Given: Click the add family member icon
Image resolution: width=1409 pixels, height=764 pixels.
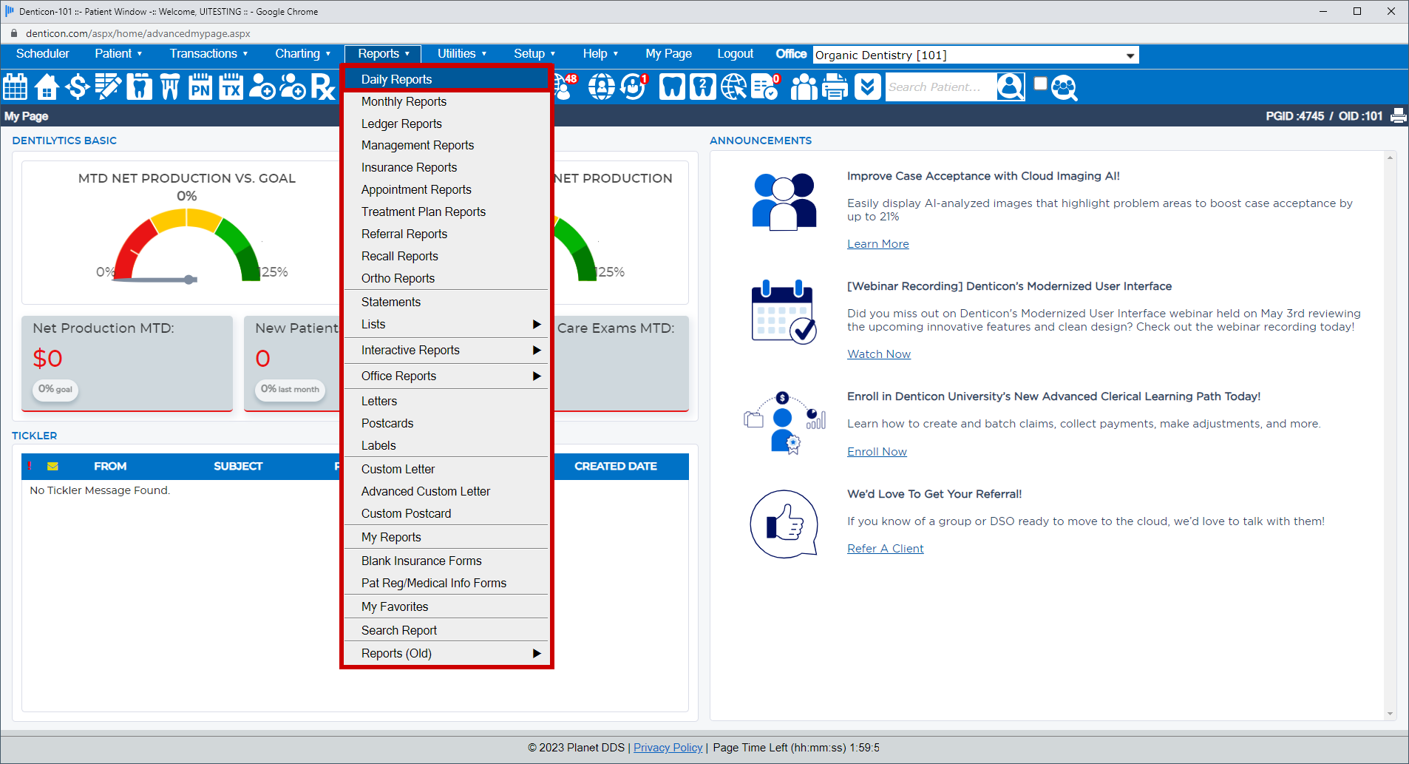Looking at the screenshot, I should click(293, 87).
